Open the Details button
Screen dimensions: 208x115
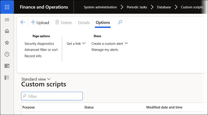(x=84, y=23)
